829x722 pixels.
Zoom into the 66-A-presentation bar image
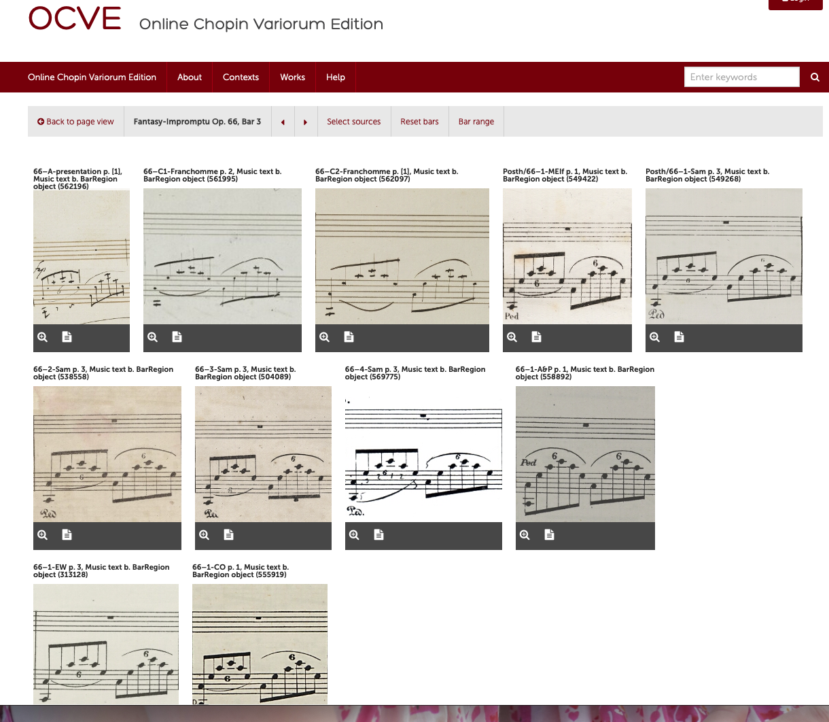42,337
